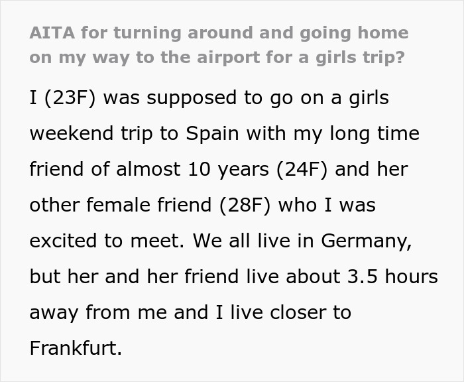Click the word "closer" near the bottom
464x382 pixels.
(298, 312)
